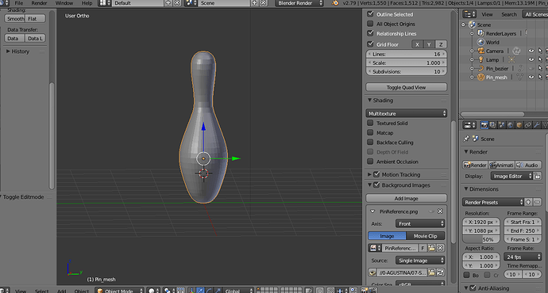Toggle Relationship Lines checkbox
The image size is (548, 293).
(x=370, y=33)
